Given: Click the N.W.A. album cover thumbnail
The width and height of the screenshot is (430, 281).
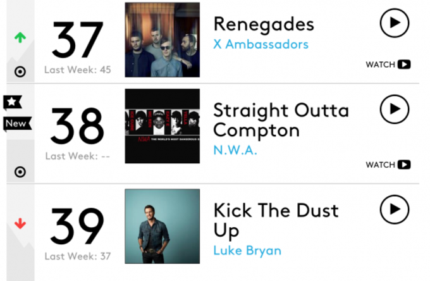Looking at the screenshot, I should [163, 126].
